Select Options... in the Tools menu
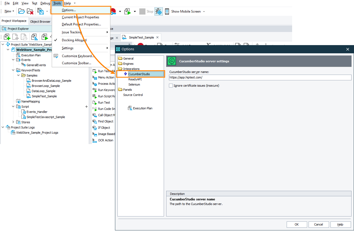354x240 pixels. click(81, 10)
